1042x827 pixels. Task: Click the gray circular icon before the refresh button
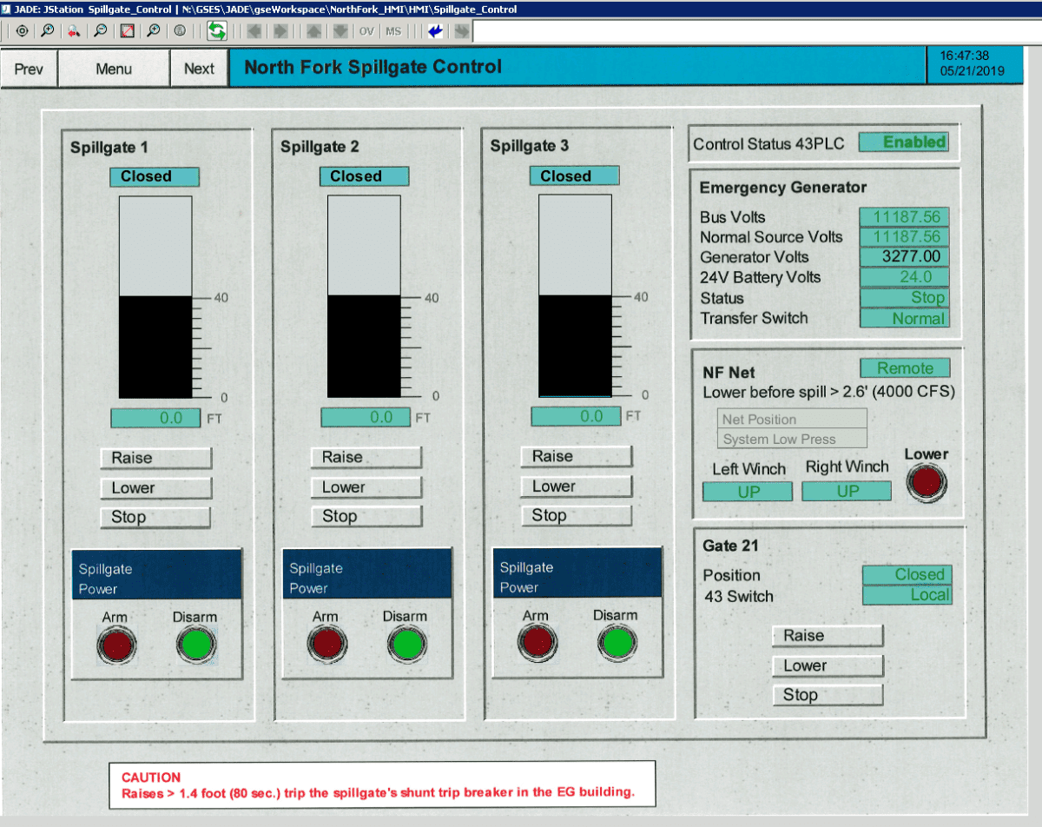tap(180, 30)
